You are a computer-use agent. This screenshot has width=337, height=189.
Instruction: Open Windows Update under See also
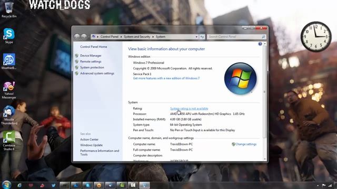point(91,145)
